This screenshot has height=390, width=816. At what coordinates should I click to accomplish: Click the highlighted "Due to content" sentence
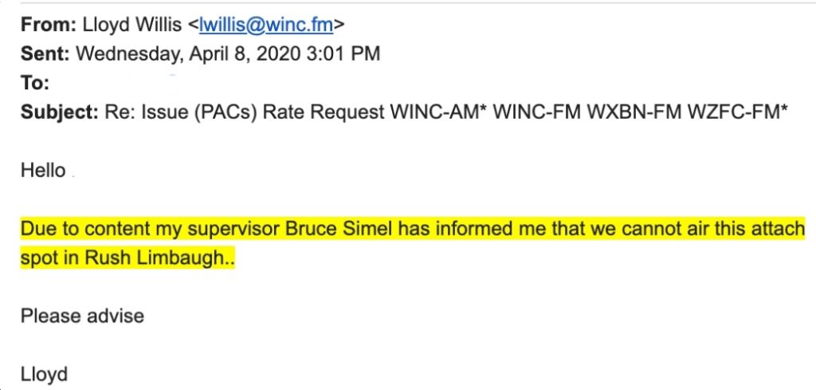coord(413,243)
